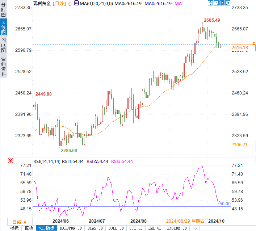This screenshot has height=231, width=256.
Task: Click the first icon in the top-right toolbar
Action: [x=211, y=3]
